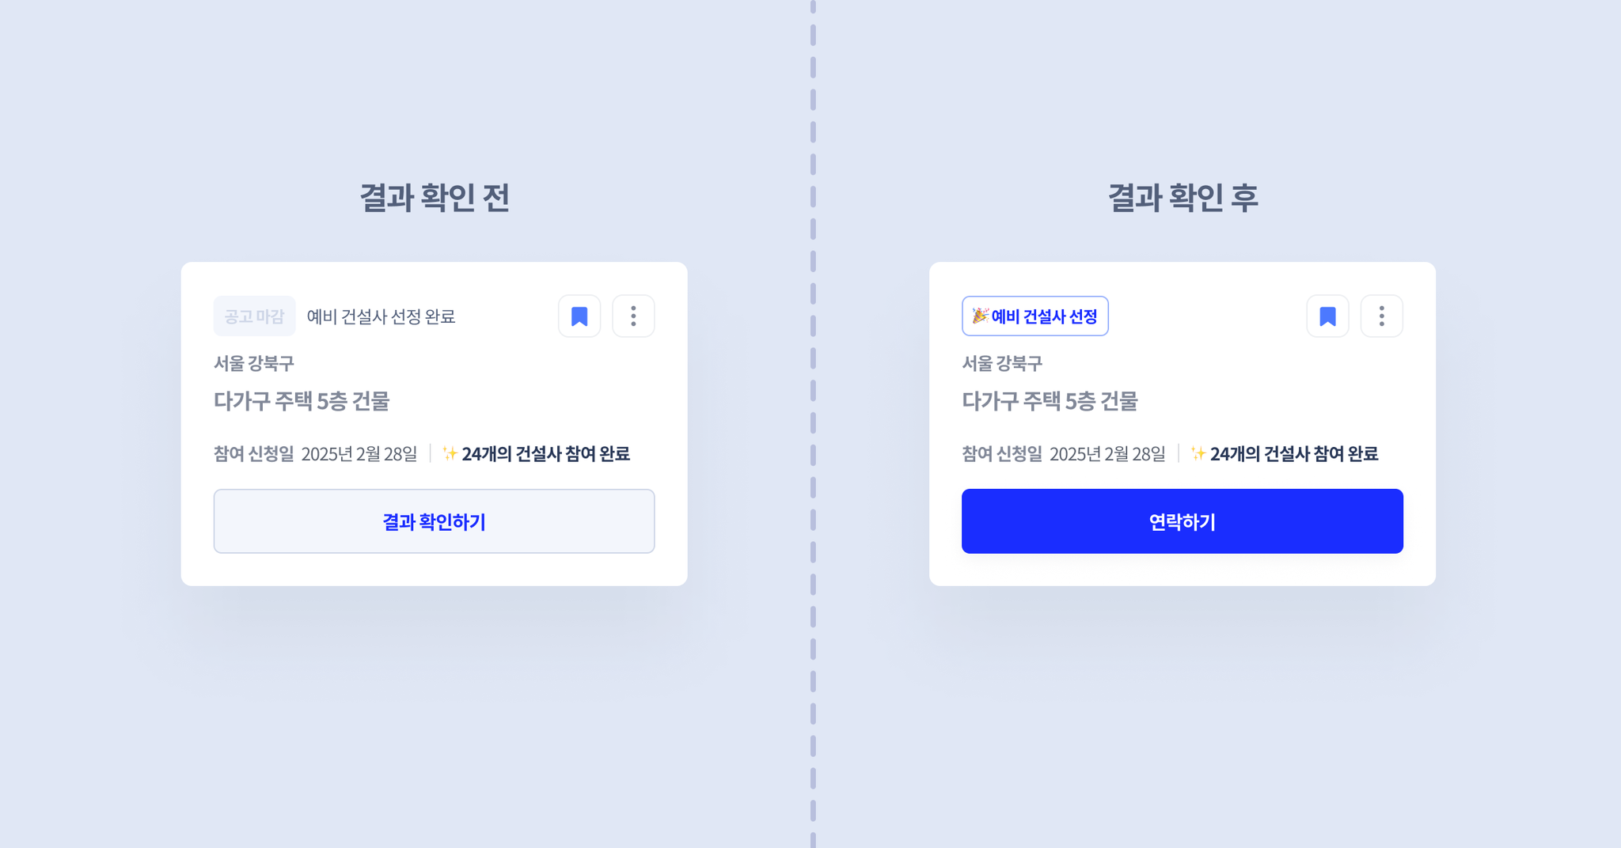Click 예비 건설사 선정 완료 status text
This screenshot has width=1621, height=848.
[x=381, y=316]
